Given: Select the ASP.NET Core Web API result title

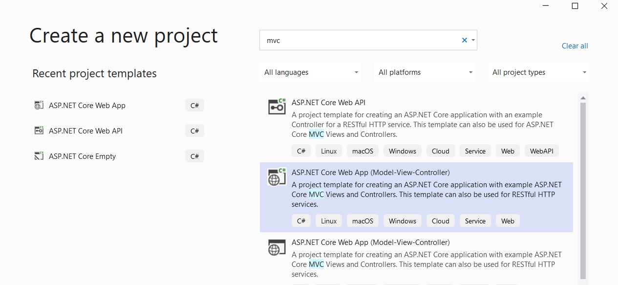Looking at the screenshot, I should pos(328,102).
